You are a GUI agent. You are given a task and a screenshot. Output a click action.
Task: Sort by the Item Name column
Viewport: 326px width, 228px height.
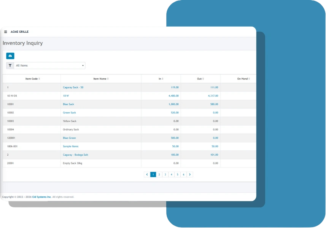[x=101, y=79]
